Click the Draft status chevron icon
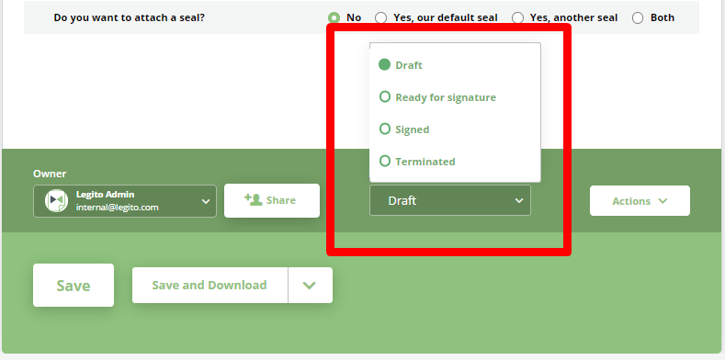 click(x=519, y=200)
